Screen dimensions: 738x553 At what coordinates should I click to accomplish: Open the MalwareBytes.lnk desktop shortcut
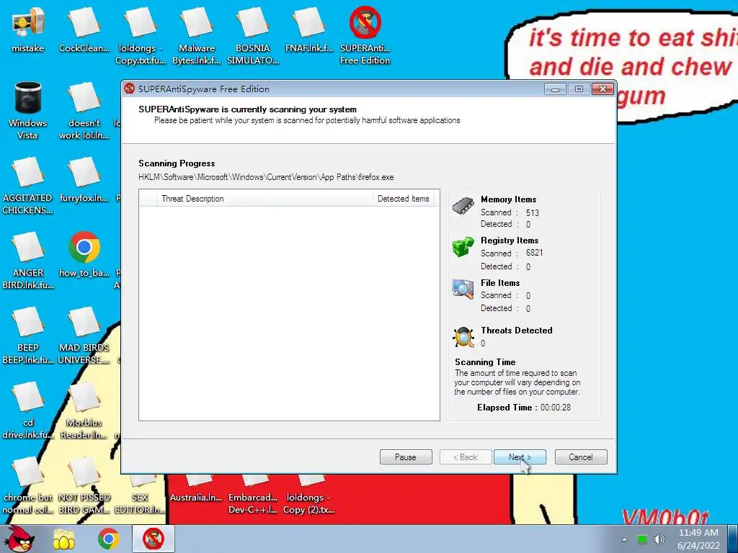point(197,36)
